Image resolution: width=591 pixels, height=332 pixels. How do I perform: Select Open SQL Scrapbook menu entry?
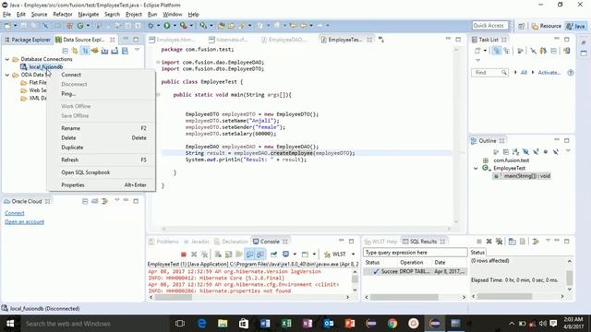[102, 172]
